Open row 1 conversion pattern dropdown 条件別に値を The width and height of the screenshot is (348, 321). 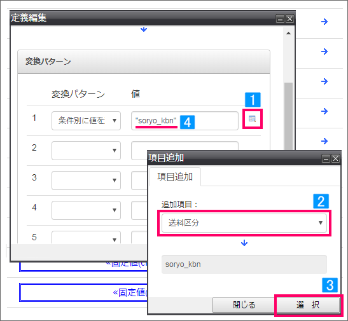[x=86, y=121]
